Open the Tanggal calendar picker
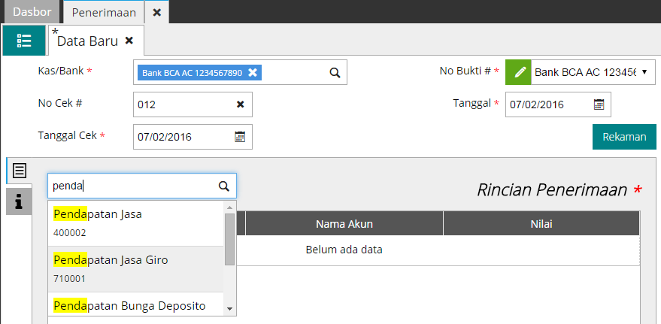 point(599,104)
